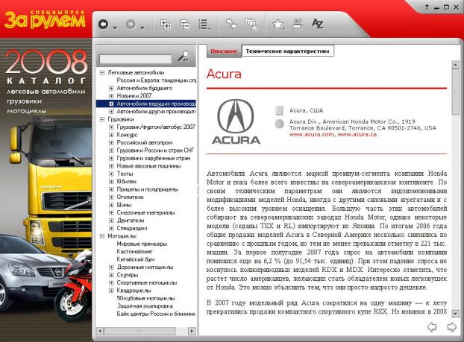Click the copy windows toolbar icon
464x342 pixels.
coord(251,24)
